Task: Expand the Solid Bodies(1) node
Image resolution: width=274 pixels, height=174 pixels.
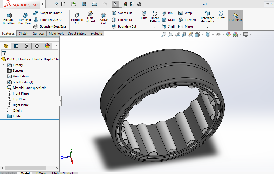Action: [x=3, y=82]
